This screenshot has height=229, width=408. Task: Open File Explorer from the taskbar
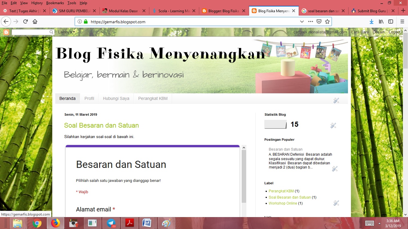pos(18,223)
